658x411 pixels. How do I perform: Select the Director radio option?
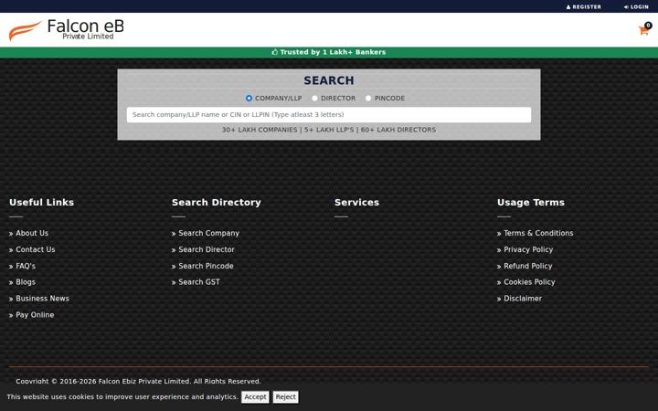point(314,98)
